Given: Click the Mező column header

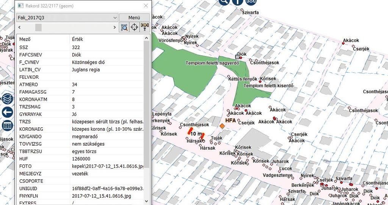Looking at the screenshot, I should tap(25, 39).
